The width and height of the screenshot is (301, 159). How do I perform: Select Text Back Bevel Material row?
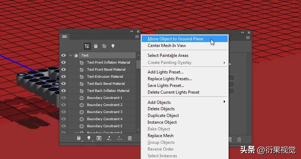[x=102, y=84]
